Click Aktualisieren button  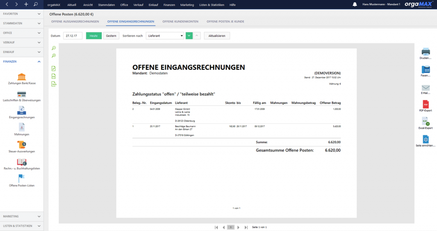[x=217, y=36]
